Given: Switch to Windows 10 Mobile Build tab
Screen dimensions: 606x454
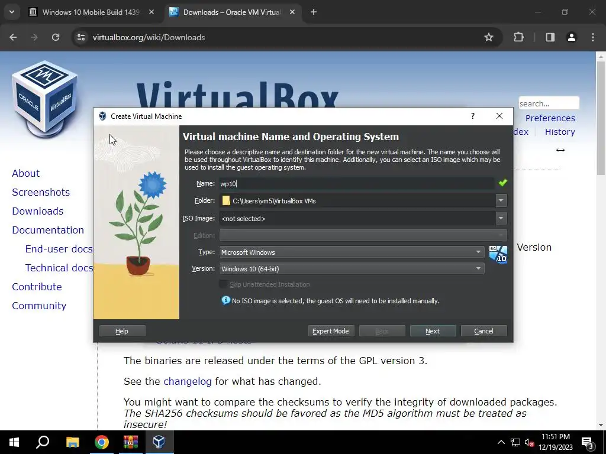Looking at the screenshot, I should pos(91,12).
